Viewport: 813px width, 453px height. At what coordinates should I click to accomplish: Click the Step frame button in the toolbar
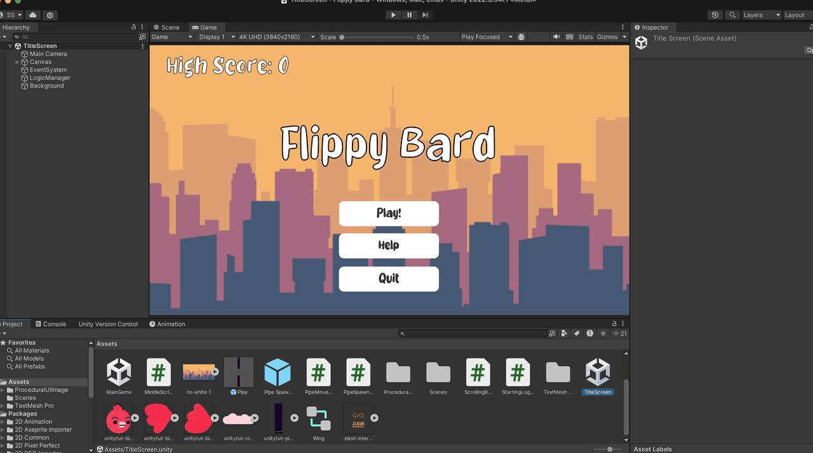coord(425,15)
